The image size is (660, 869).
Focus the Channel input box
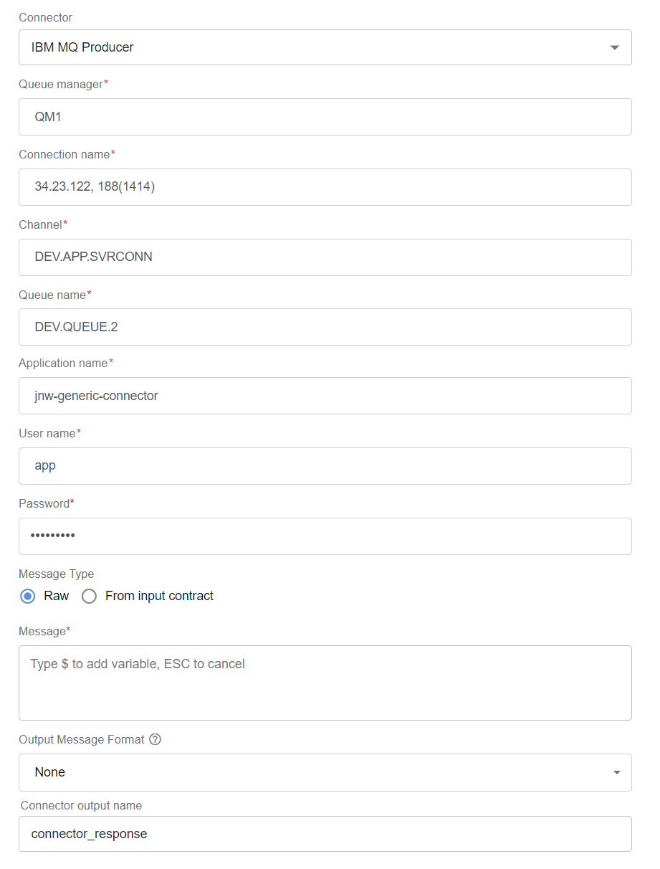(325, 257)
